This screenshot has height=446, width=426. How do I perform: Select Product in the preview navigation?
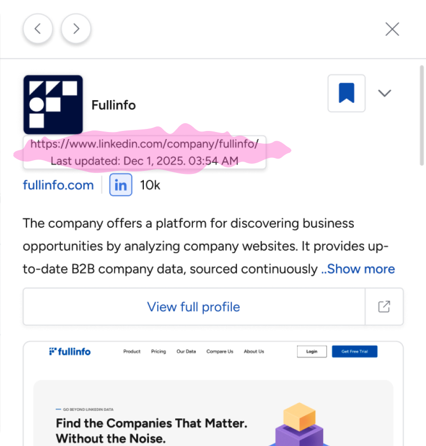tap(132, 351)
